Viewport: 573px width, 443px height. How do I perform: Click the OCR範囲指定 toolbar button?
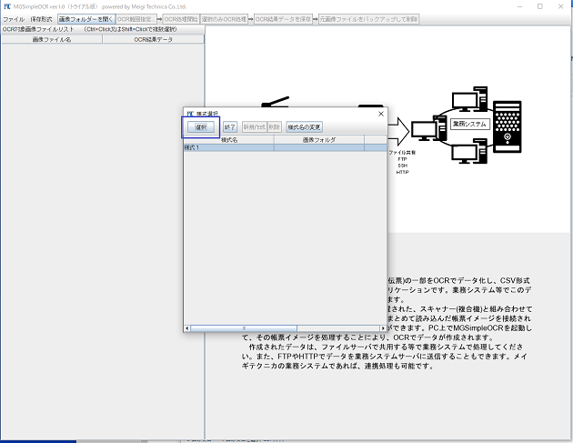point(136,19)
